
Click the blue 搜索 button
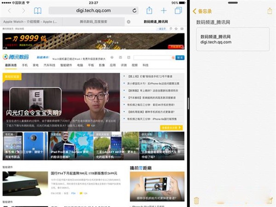[x=180, y=57]
